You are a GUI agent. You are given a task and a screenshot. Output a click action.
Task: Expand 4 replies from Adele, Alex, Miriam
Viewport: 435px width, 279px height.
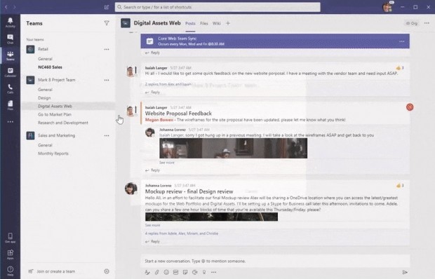182,233
